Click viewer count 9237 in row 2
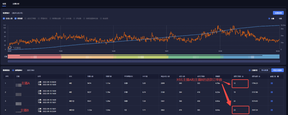Screen dimensions: 288x115 [90, 92]
